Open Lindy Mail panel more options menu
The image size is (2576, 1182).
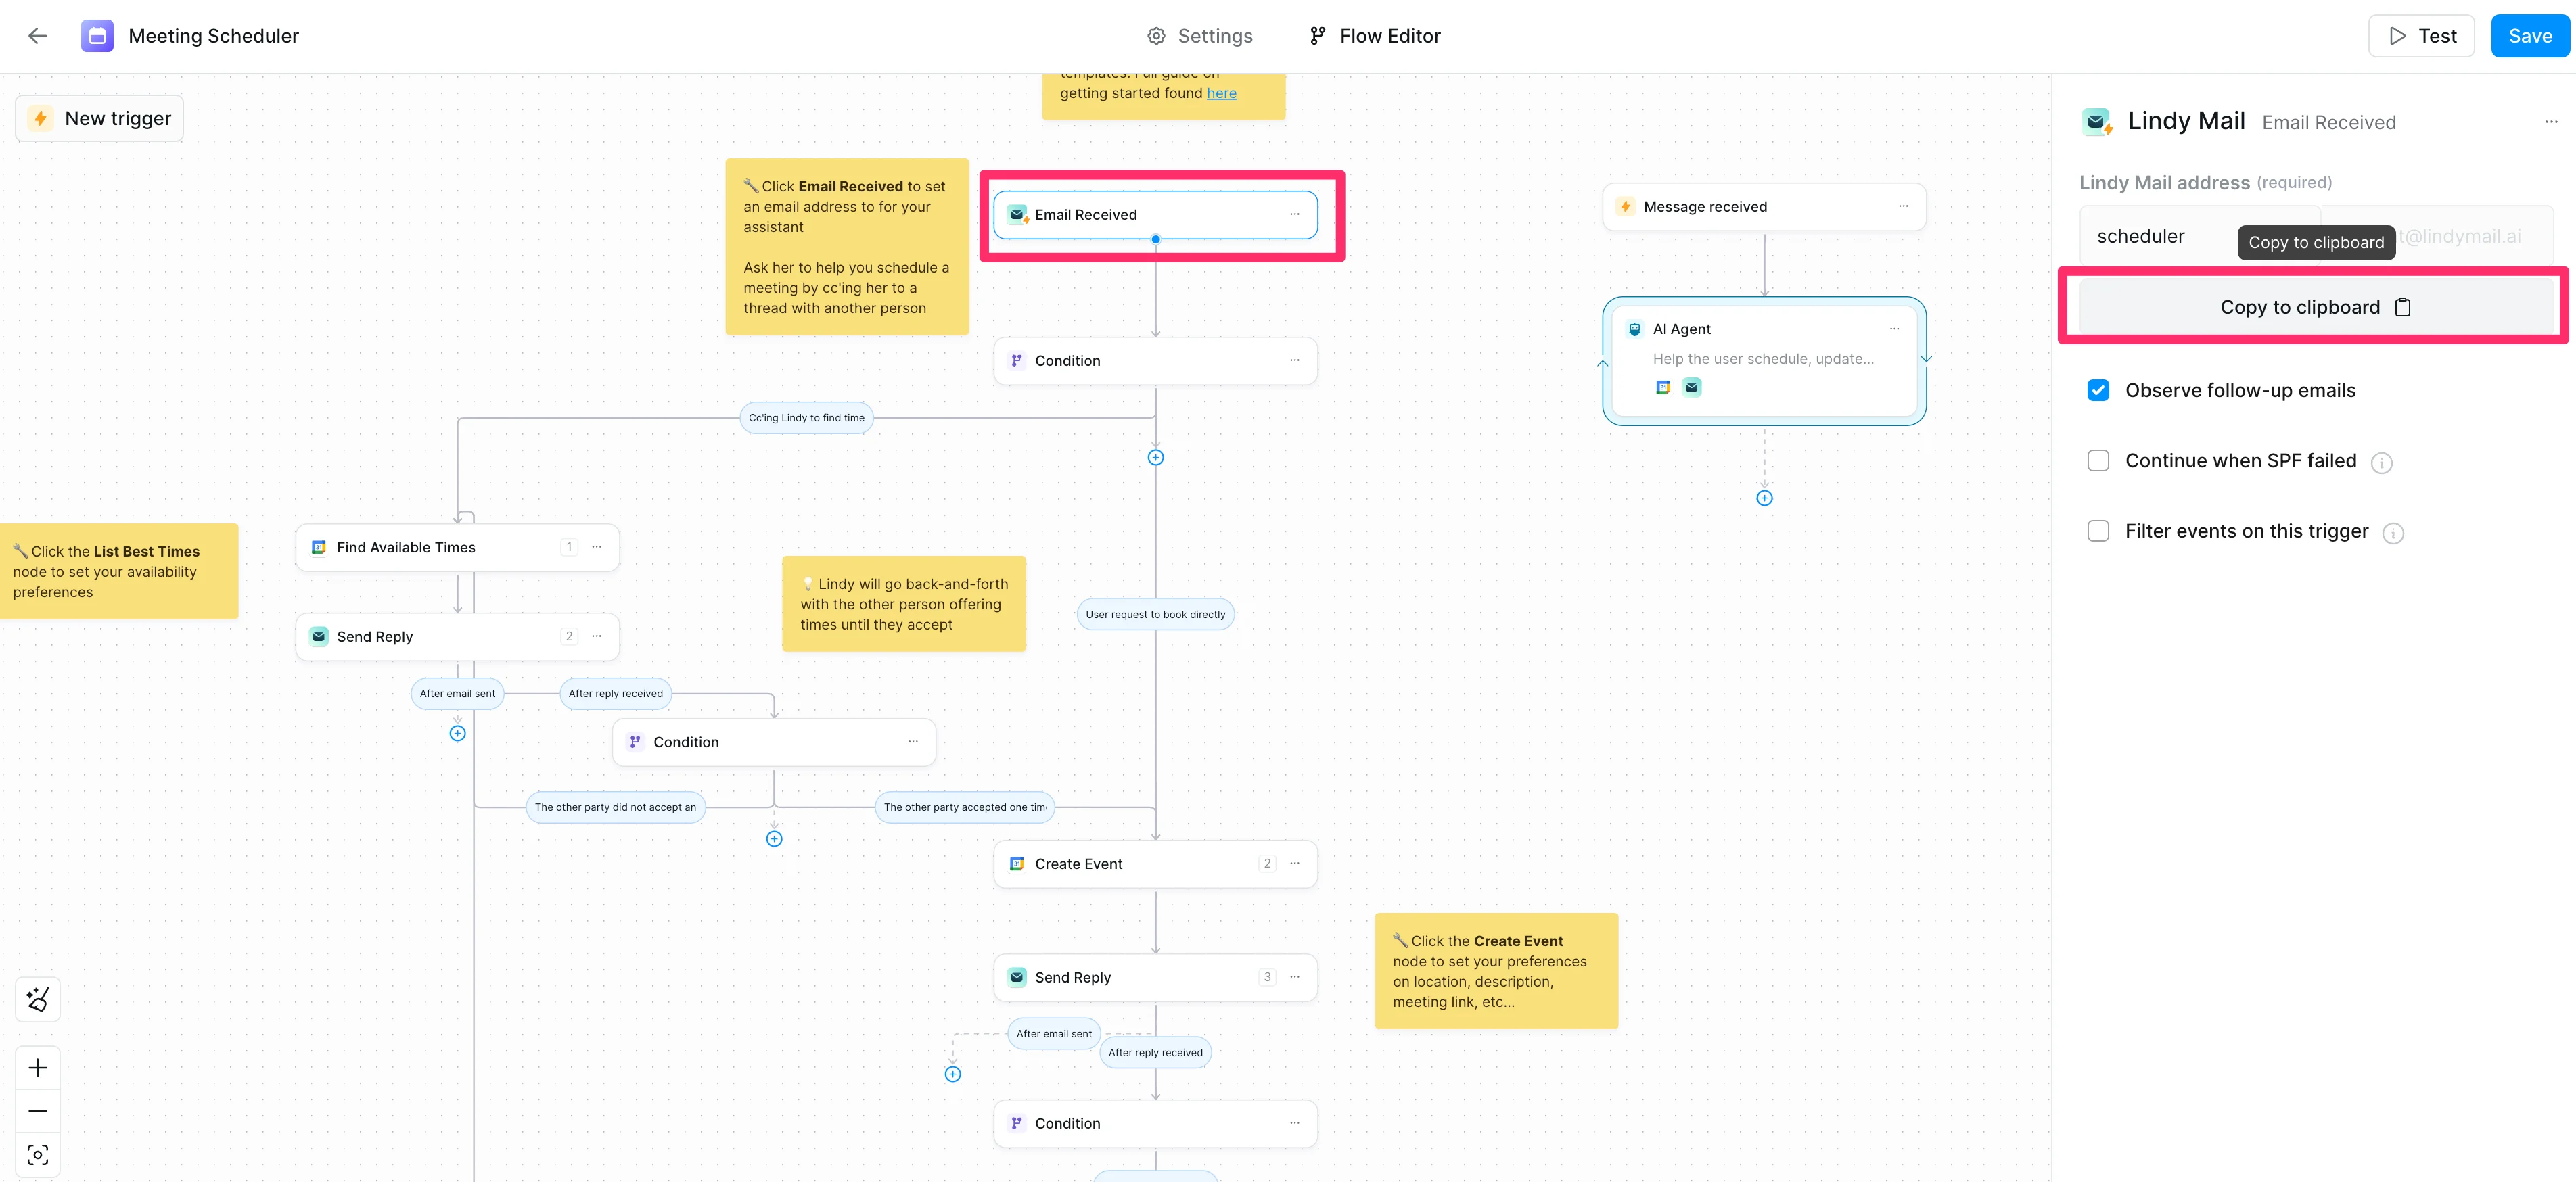point(2550,122)
